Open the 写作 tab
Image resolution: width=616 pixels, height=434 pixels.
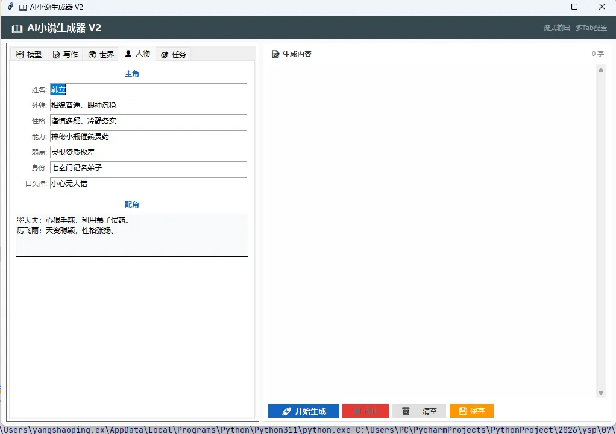pyautogui.click(x=65, y=55)
